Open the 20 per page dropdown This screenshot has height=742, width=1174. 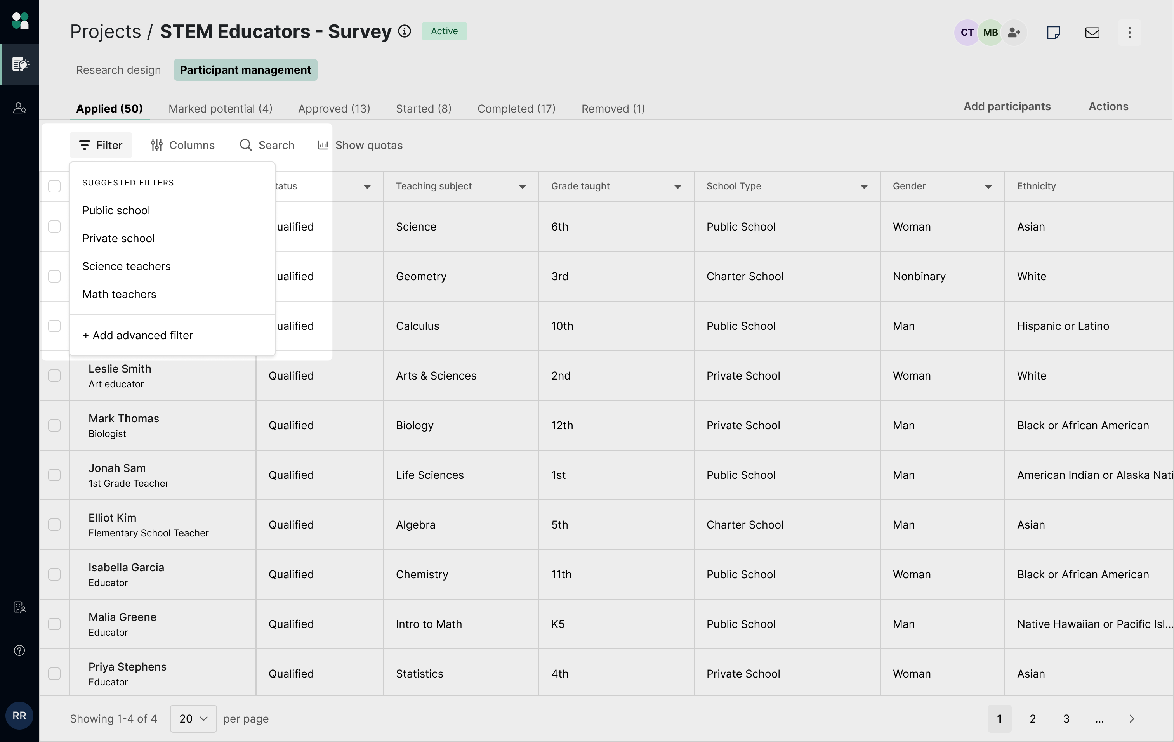pos(193,719)
